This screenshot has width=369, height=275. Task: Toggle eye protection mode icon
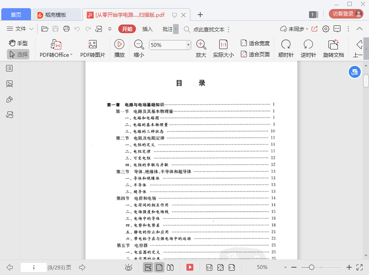tap(129, 267)
